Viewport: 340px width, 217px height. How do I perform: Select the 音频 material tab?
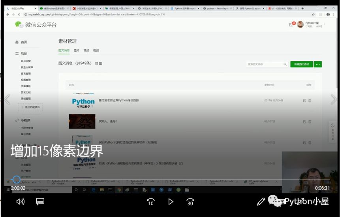(86, 50)
